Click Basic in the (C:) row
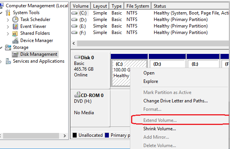Viewport: 230px width, 149px height. click(117, 13)
